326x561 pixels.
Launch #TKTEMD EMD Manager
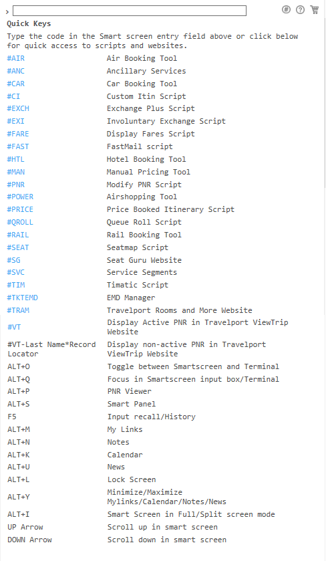tap(22, 298)
